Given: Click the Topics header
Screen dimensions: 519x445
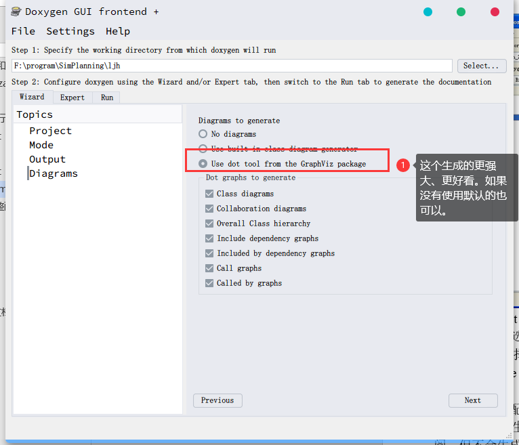Looking at the screenshot, I should pos(98,114).
